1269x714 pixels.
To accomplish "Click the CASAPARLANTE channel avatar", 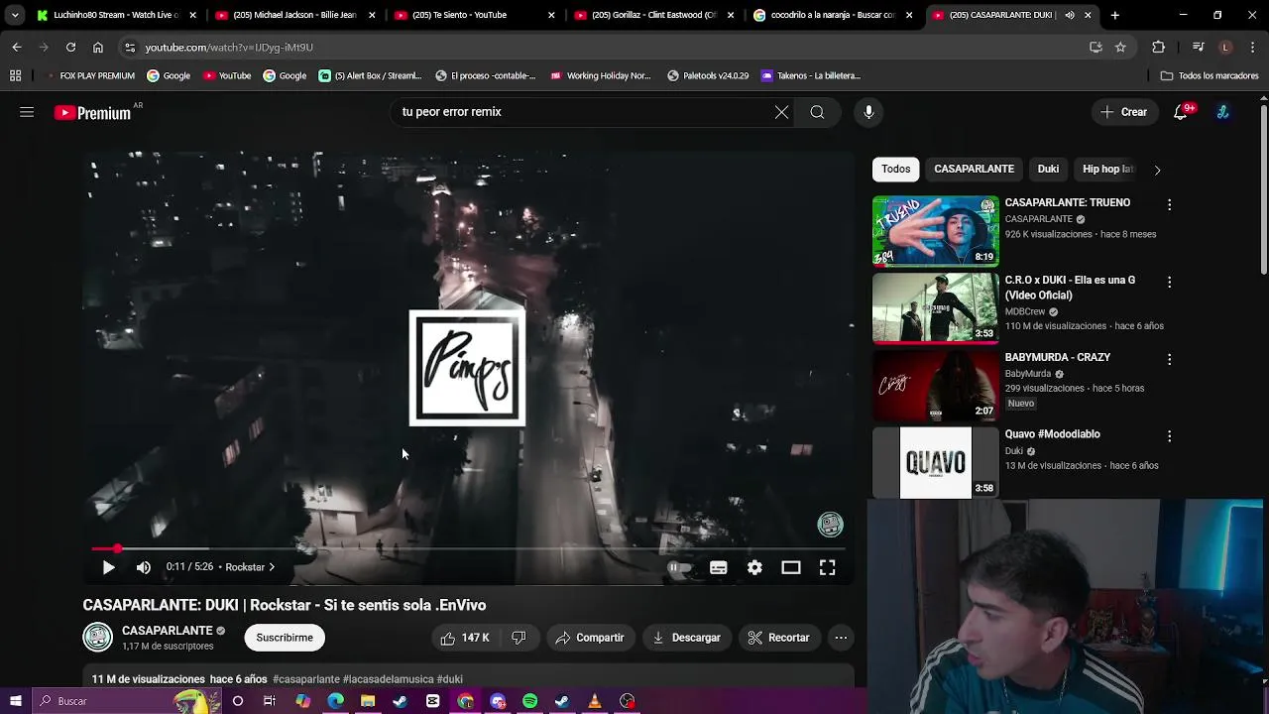I will 97,638.
